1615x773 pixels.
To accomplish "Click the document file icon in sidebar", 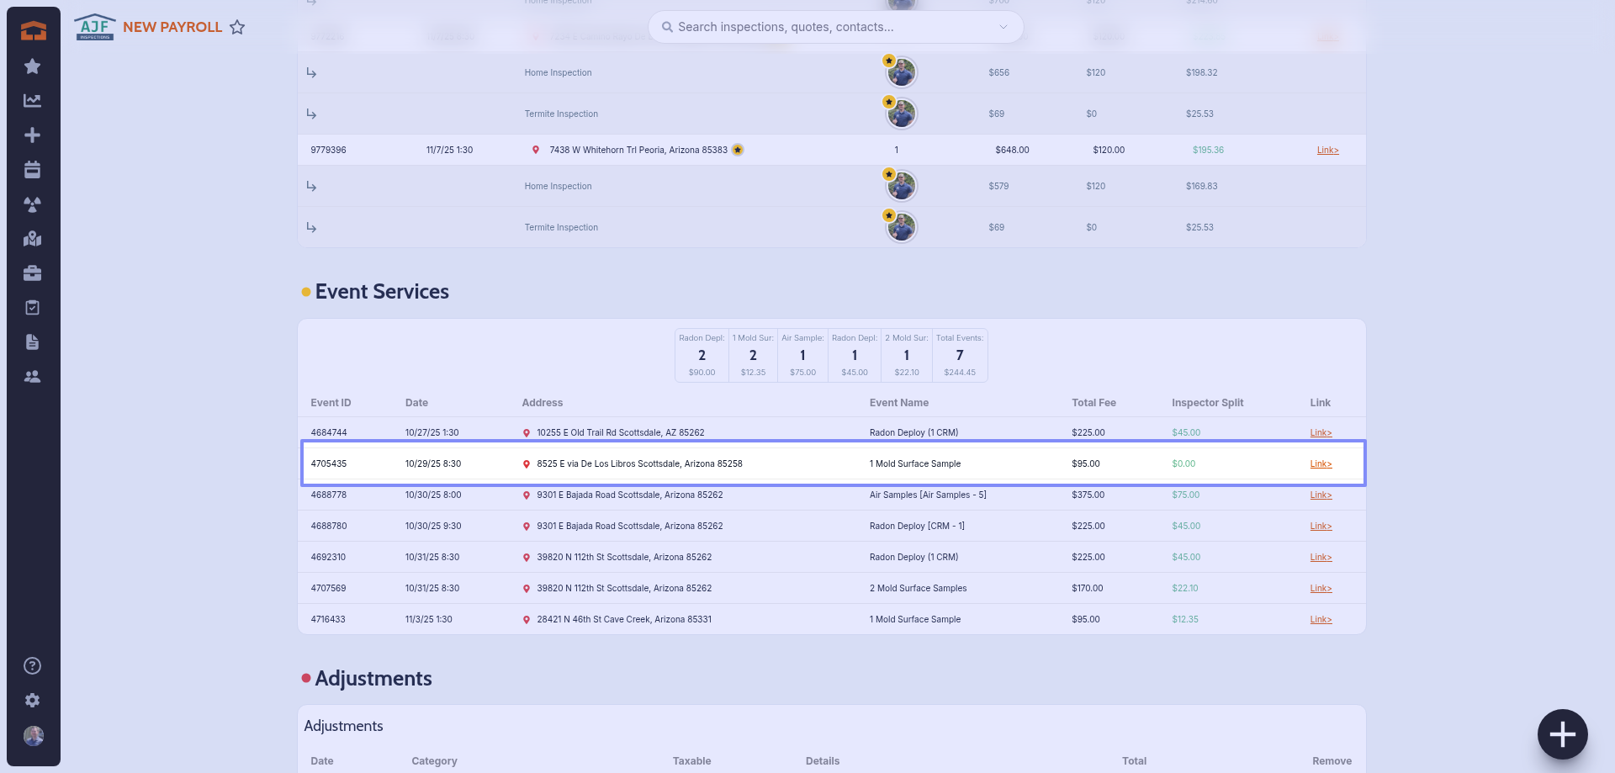I will tap(32, 342).
